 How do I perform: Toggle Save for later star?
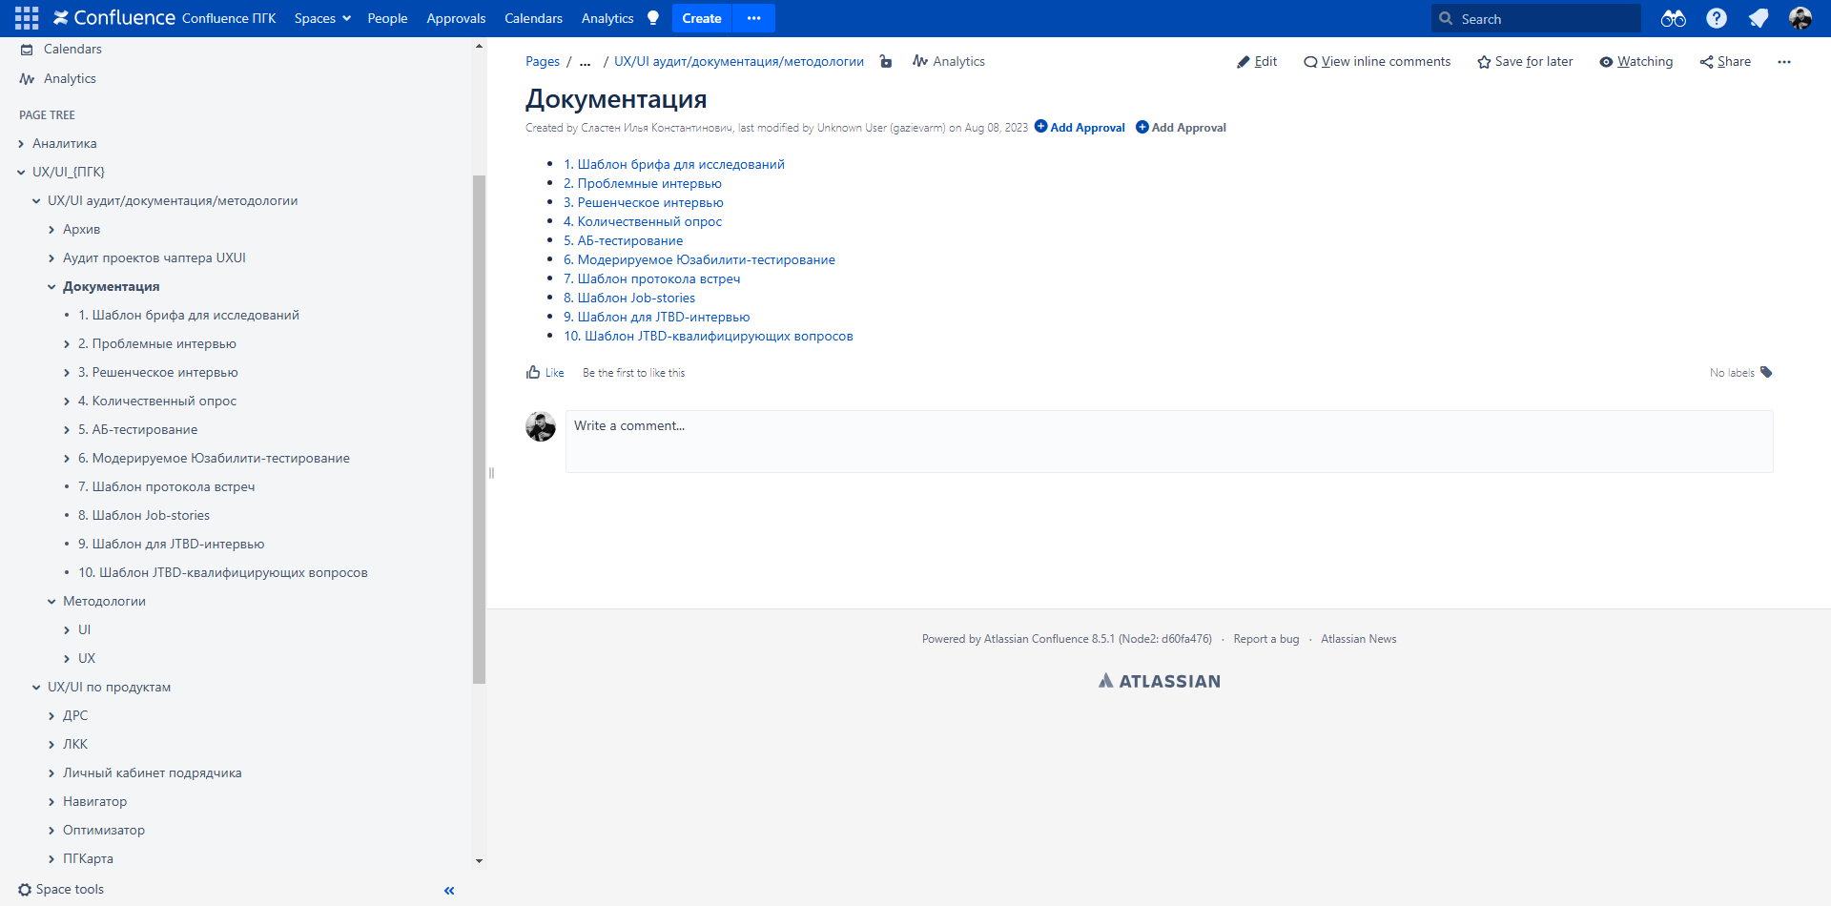[x=1525, y=62]
